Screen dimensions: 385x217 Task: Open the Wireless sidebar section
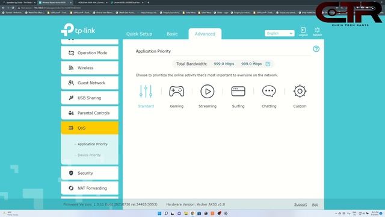pos(90,68)
